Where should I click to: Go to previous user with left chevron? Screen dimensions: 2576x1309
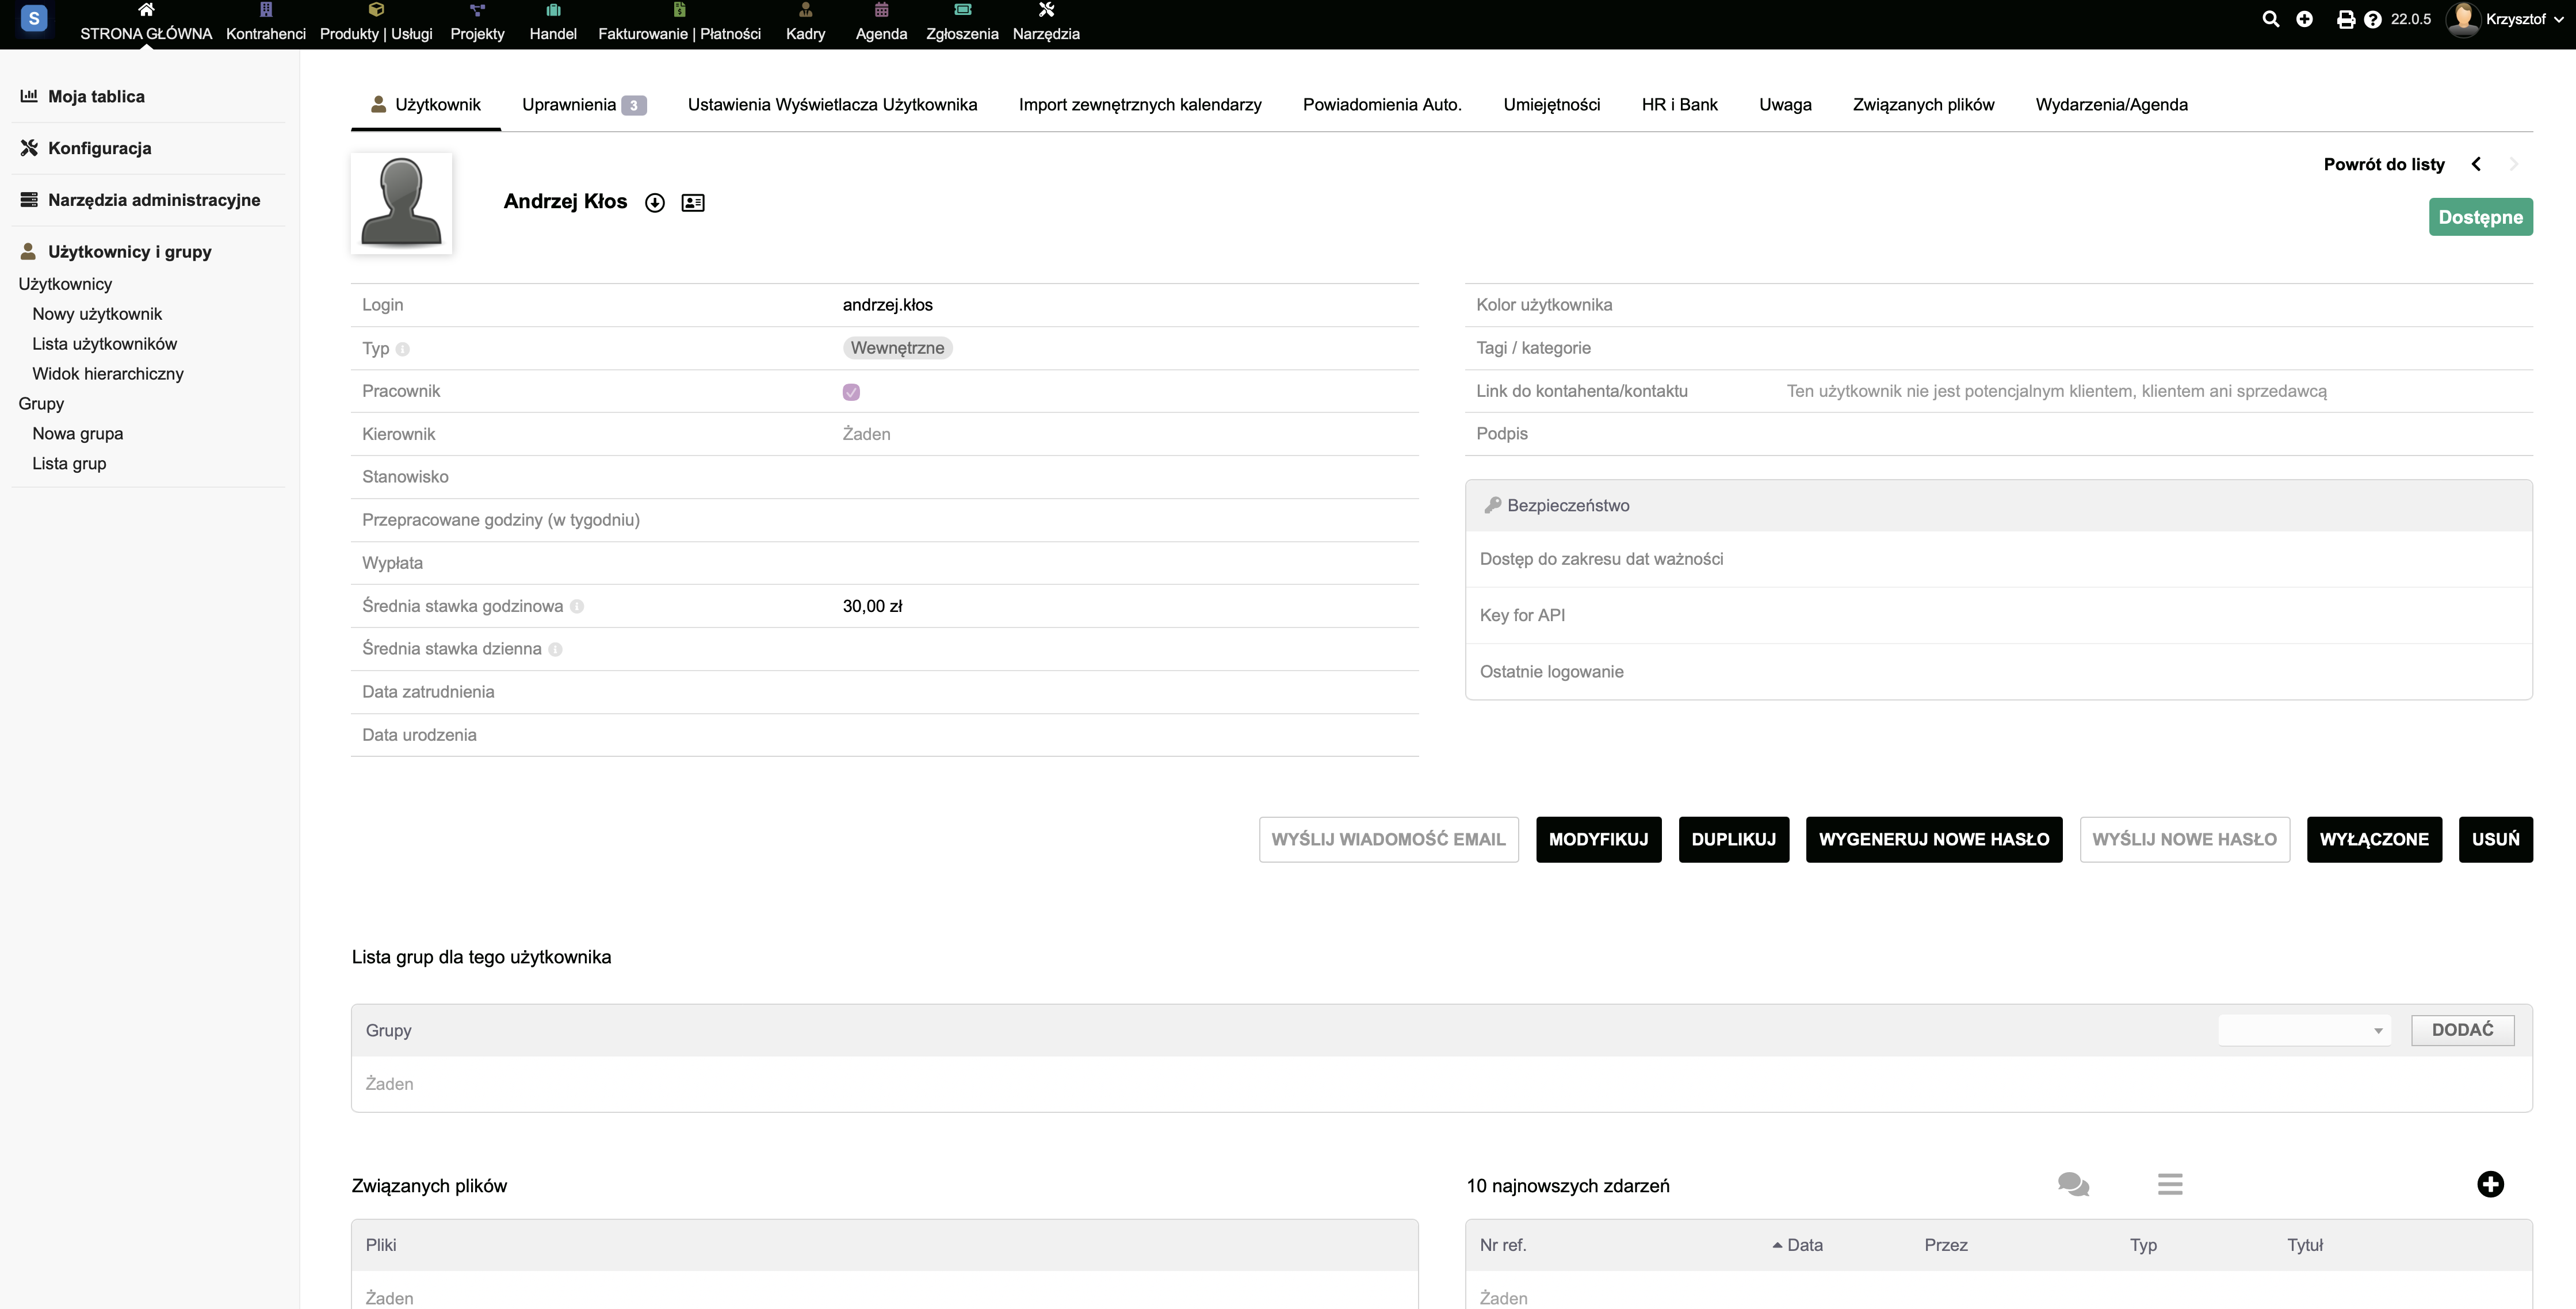click(x=2476, y=164)
